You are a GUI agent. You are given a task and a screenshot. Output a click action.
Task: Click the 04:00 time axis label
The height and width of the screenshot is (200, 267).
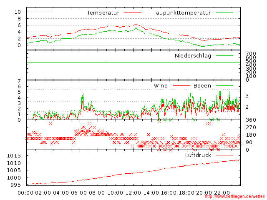tap(61, 193)
